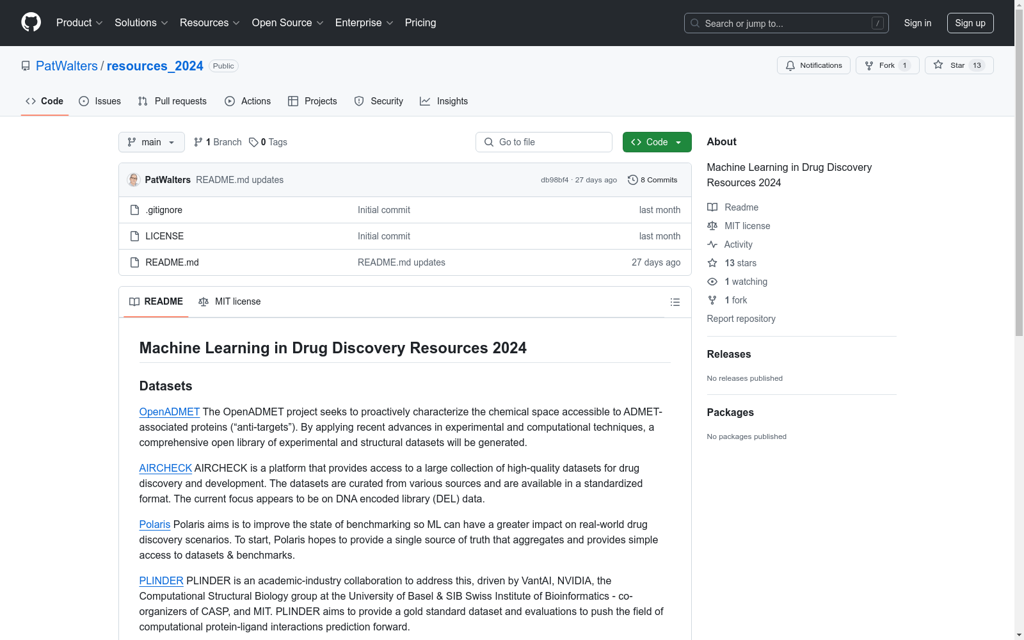Open the GitHub homepage logo
1024x640 pixels.
point(31,22)
